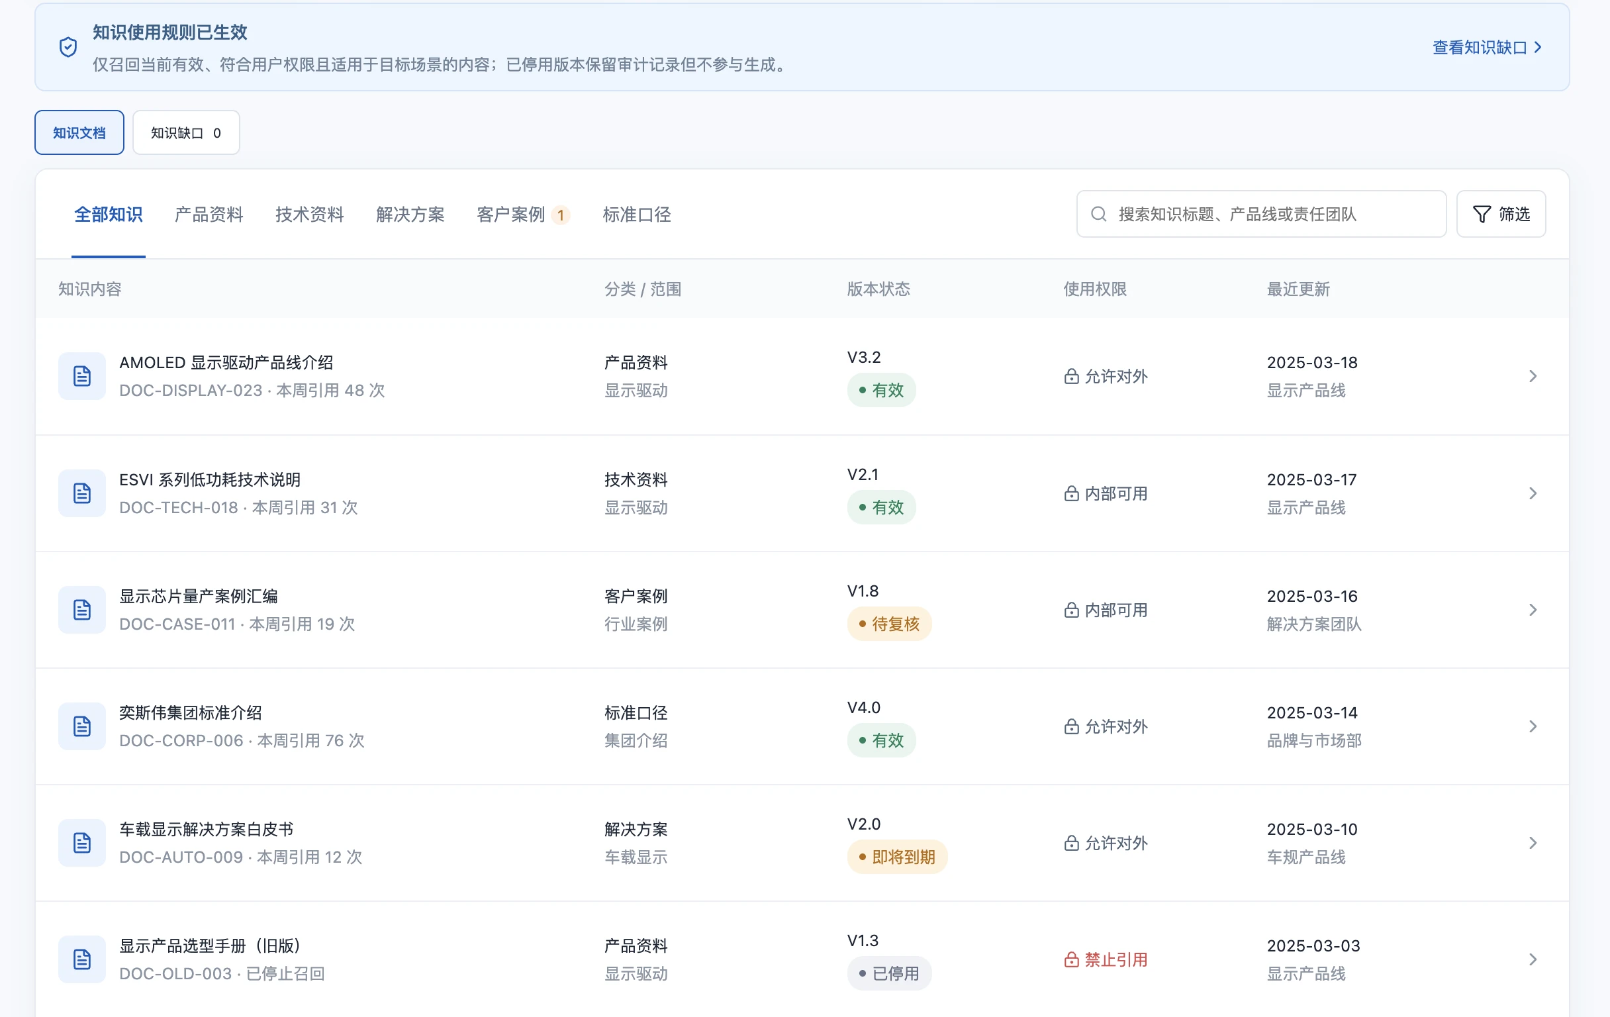Viewport: 1610px width, 1017px height.
Task: Click date 2025-03-18
Action: [x=1312, y=362]
